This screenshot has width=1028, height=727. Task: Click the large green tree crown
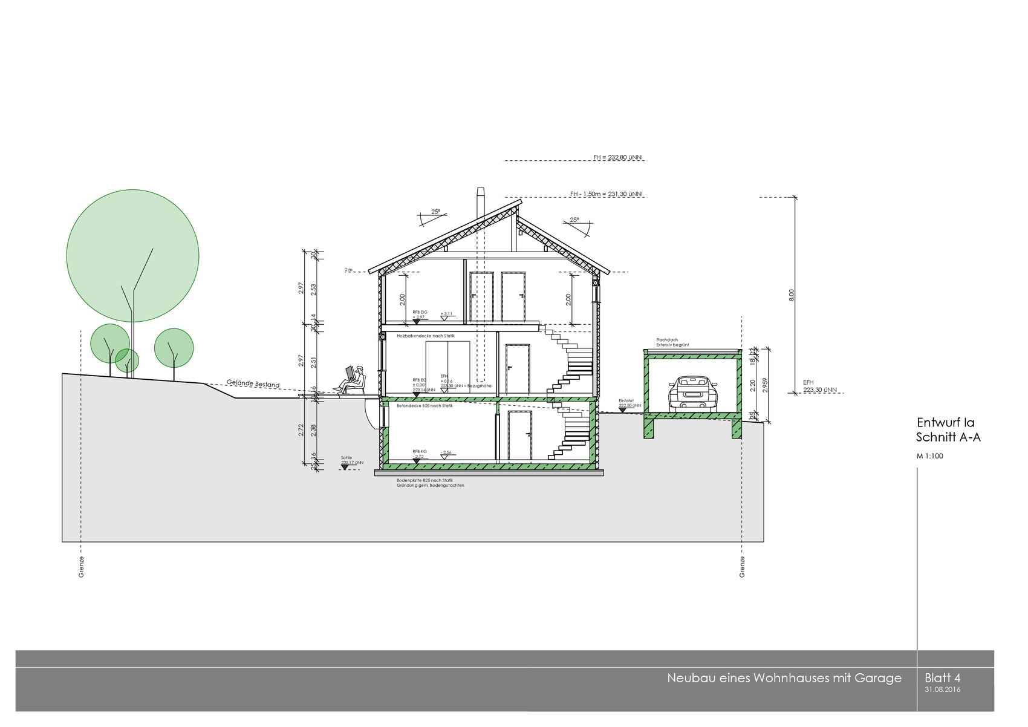pos(132,254)
